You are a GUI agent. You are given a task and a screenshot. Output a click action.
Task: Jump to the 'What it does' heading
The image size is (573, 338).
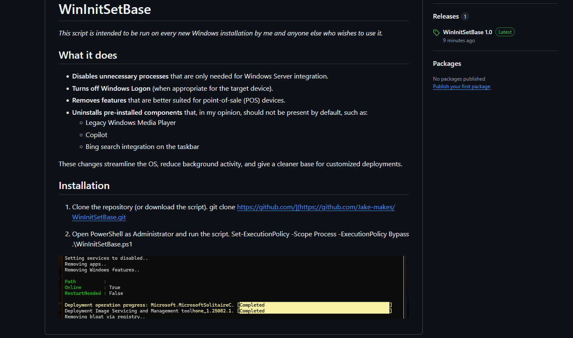point(88,55)
